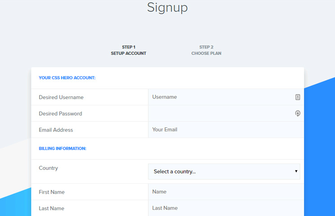
Task: Click the Country label
Action: coord(48,168)
